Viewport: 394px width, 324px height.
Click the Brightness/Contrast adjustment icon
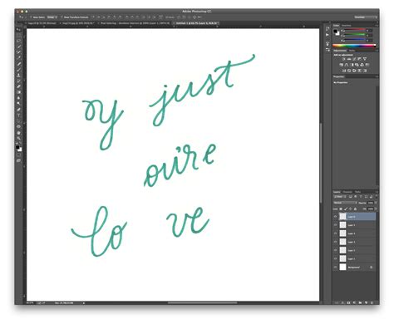[x=343, y=59]
